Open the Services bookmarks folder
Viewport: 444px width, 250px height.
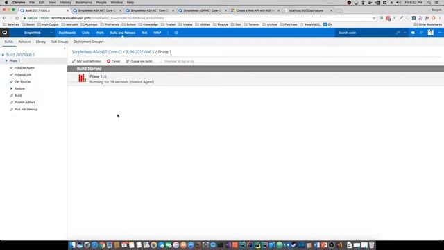[x=11, y=25]
